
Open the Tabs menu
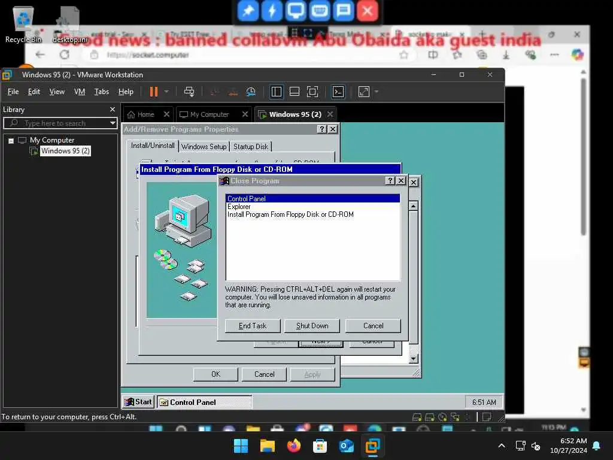pos(102,92)
